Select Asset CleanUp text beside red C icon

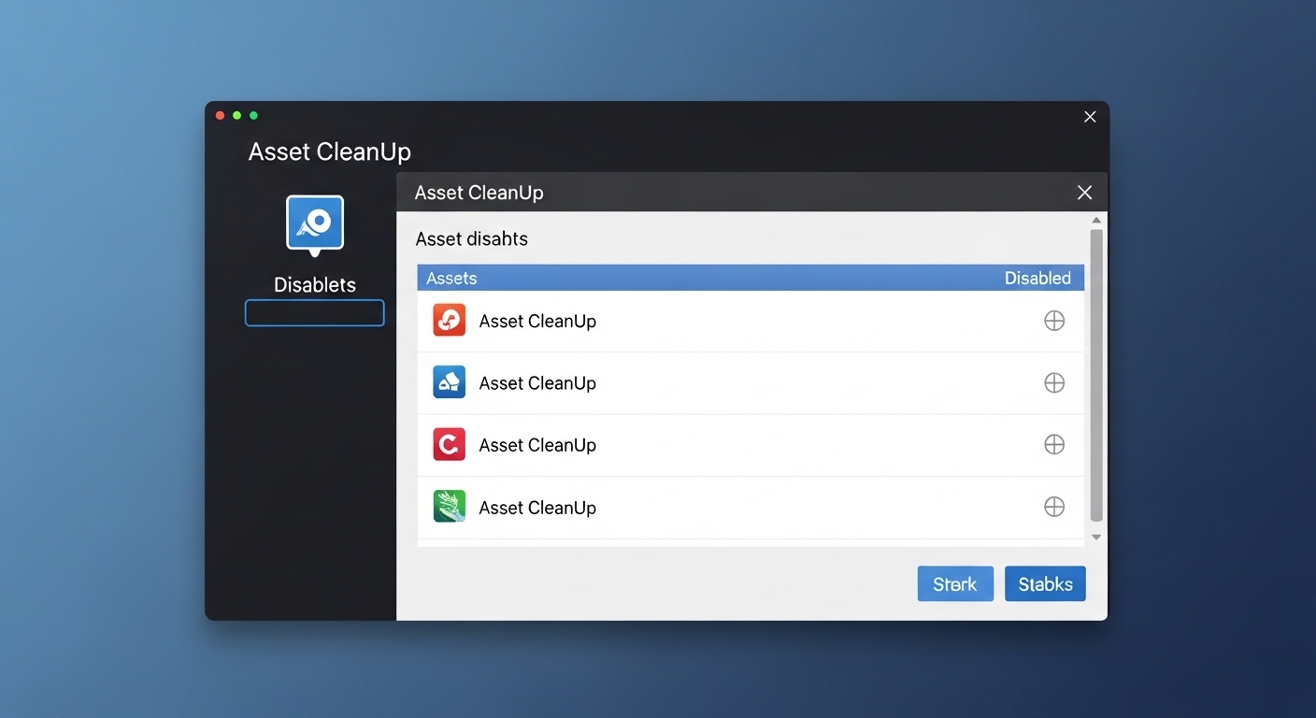tap(537, 445)
